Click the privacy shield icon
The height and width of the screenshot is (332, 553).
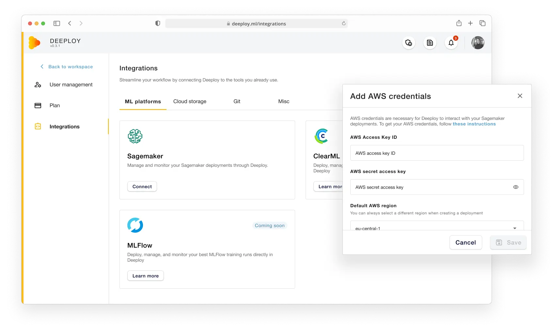point(158,23)
